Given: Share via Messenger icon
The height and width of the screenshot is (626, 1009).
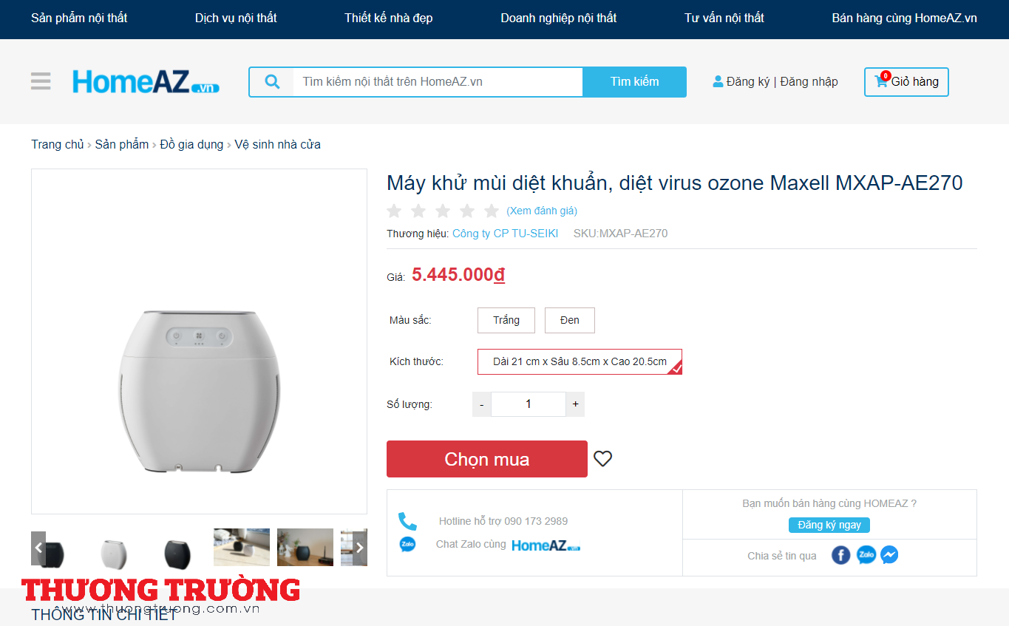Looking at the screenshot, I should [x=889, y=555].
